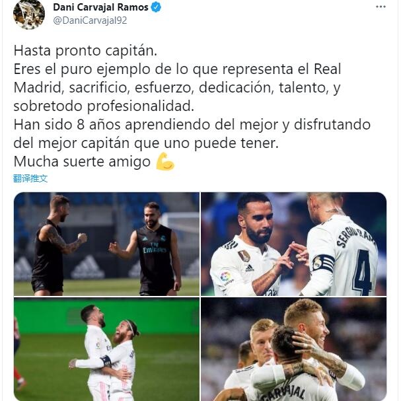Screen dimensions: 401x401
Task: Click the Adidas logo board in the training photo
Action: click(88, 267)
